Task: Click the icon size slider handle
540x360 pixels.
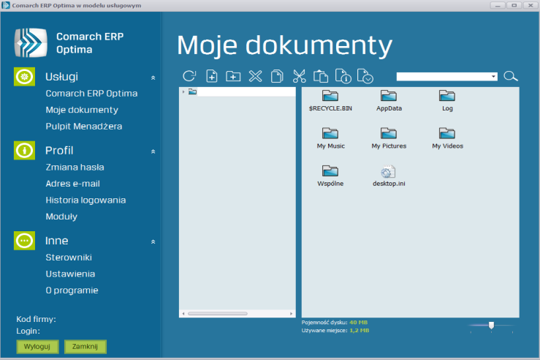Action: pyautogui.click(x=492, y=325)
